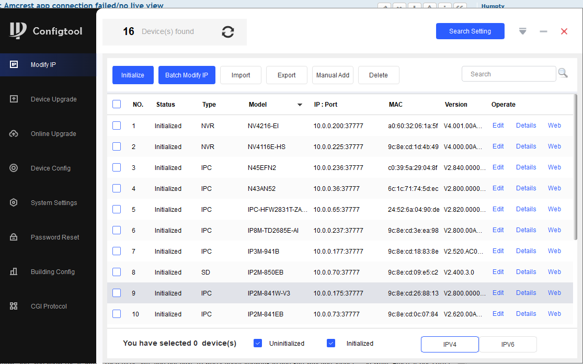
Task: Open the Online Upgrade cloud icon
Action: [x=14, y=133]
